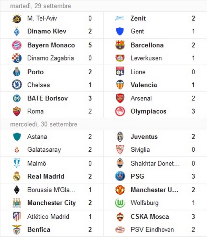Click the PSG club crest
The image size is (207, 237).
pyautogui.click(x=120, y=176)
